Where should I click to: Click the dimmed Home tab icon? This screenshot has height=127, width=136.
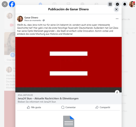(41, 4)
